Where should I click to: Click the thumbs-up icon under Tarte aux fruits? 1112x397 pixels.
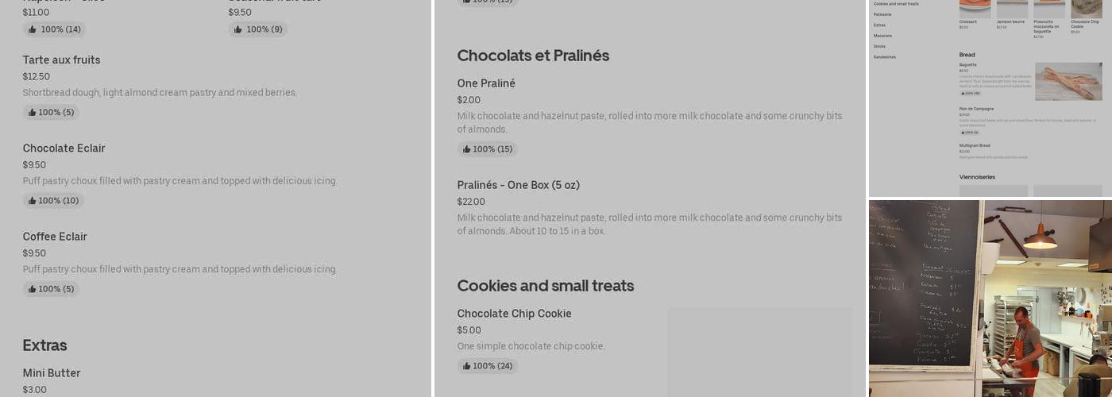pos(33,113)
